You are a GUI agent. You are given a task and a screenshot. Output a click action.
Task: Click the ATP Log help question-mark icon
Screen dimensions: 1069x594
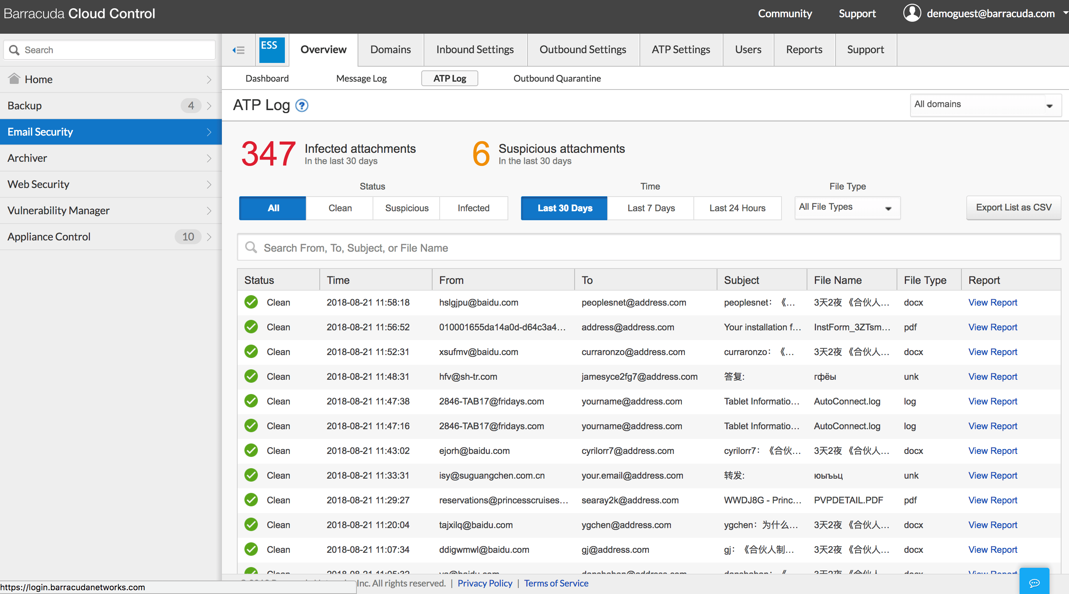302,106
